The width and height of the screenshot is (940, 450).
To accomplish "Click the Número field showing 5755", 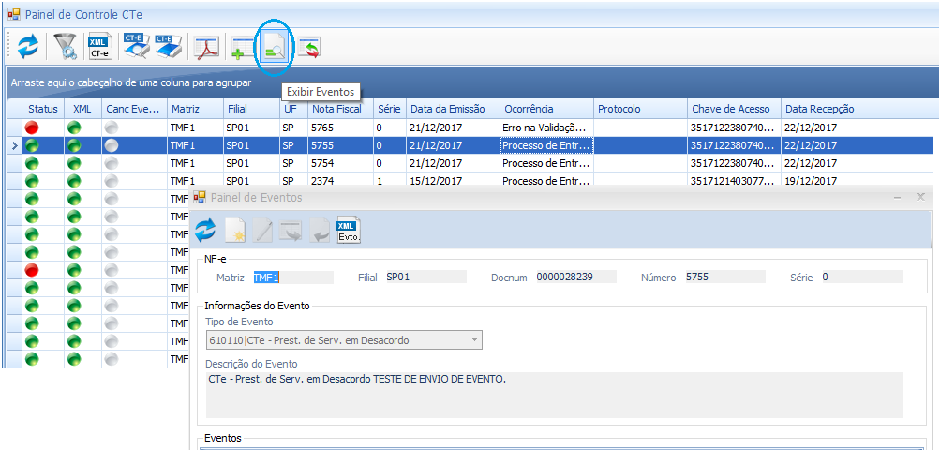I will tap(725, 277).
